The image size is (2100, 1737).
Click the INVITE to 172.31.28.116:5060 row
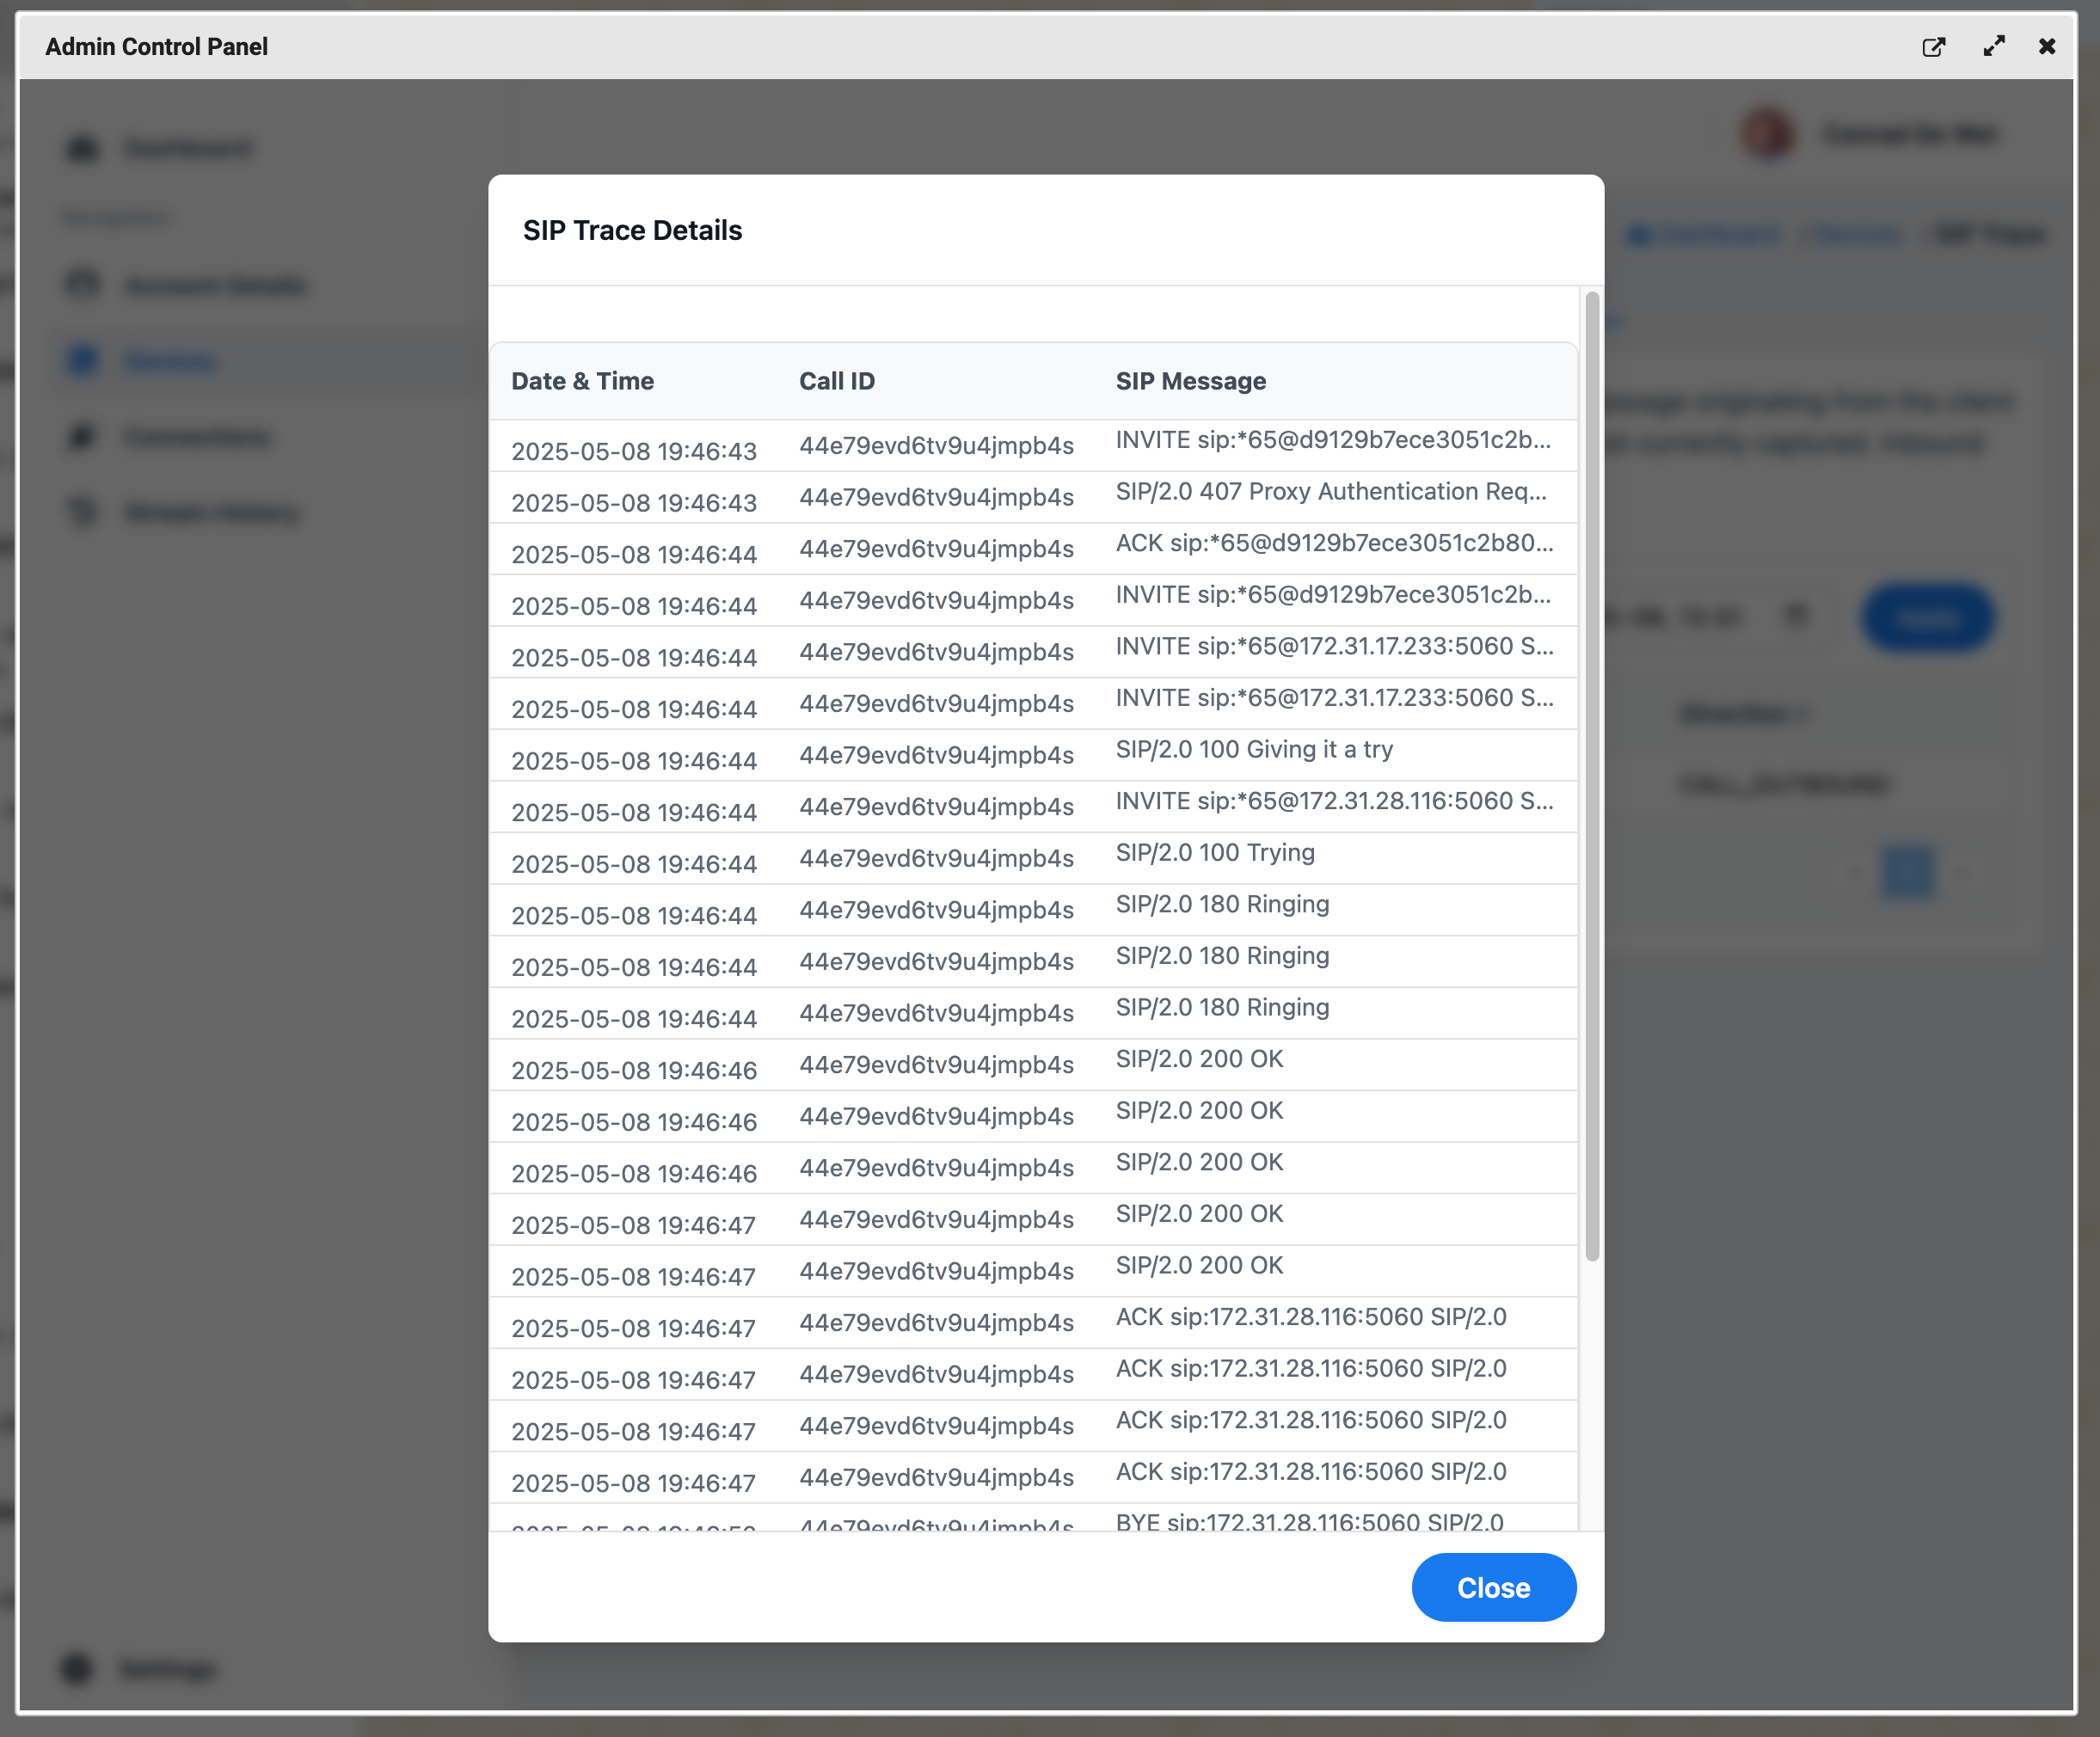1333,802
